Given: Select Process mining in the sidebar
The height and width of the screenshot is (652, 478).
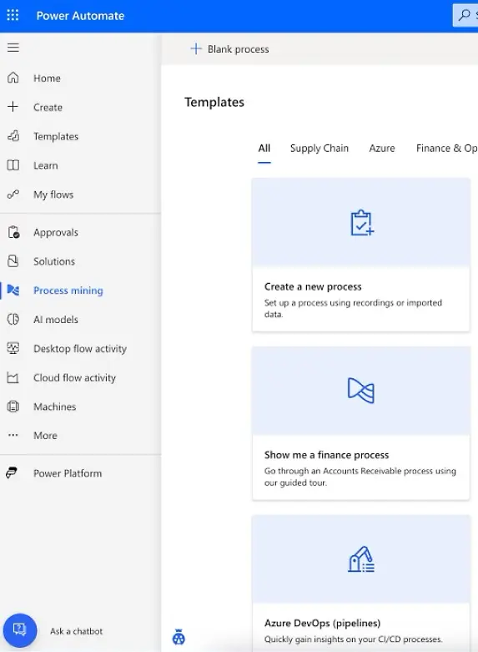Looking at the screenshot, I should coord(68,291).
